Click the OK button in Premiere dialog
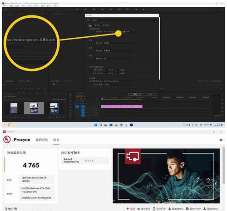 click(135, 94)
